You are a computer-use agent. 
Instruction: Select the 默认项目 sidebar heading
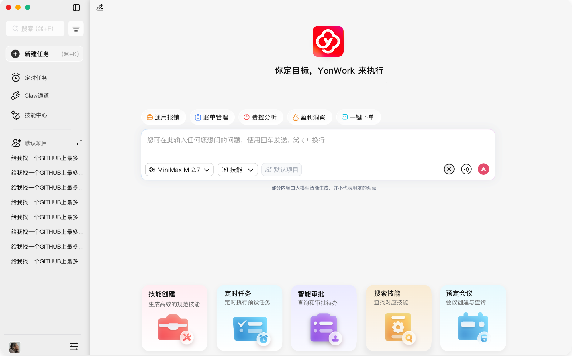[x=36, y=143]
